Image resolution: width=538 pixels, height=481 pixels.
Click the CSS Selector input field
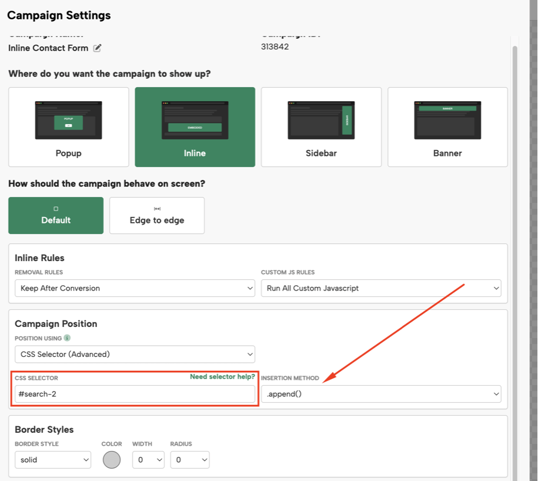click(135, 394)
